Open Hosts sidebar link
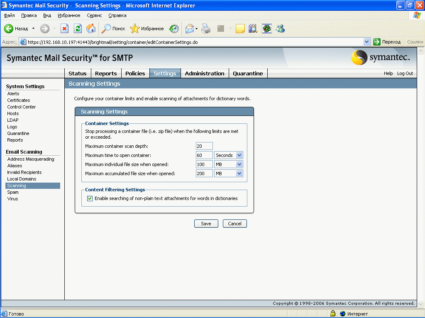Viewport: 425px width, 318px height. pos(13,113)
